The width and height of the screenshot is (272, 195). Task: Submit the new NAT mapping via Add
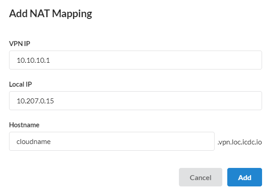[244, 177]
